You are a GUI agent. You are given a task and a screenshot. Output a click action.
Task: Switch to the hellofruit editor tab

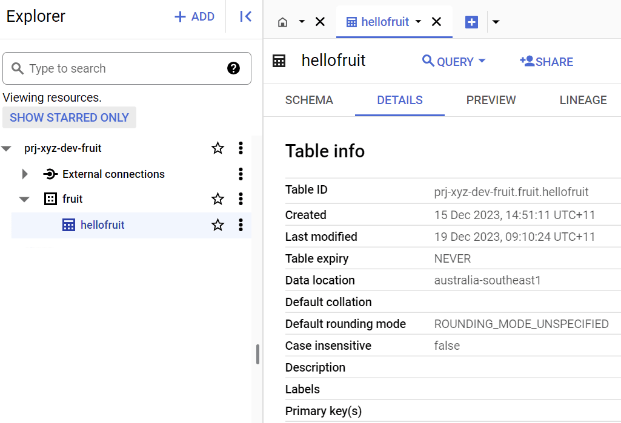(377, 22)
